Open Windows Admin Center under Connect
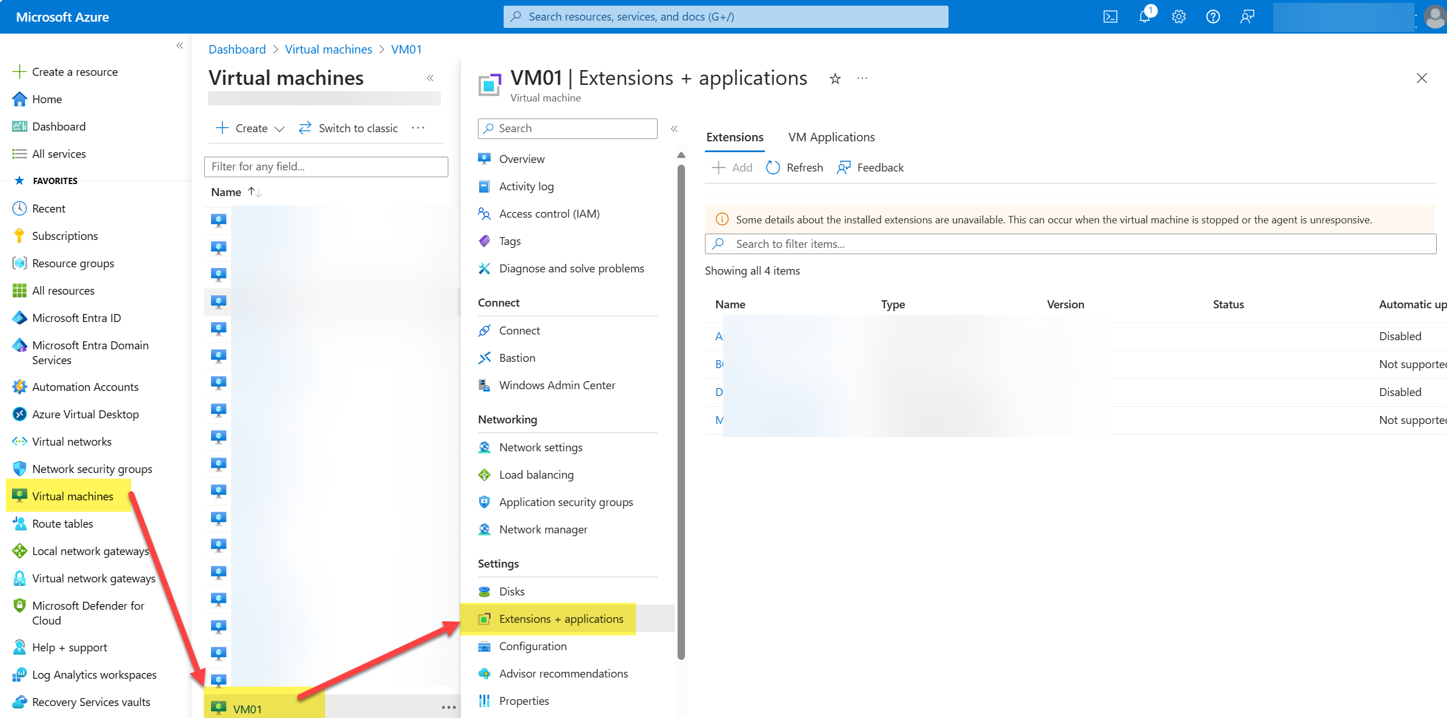This screenshot has height=718, width=1447. [557, 385]
